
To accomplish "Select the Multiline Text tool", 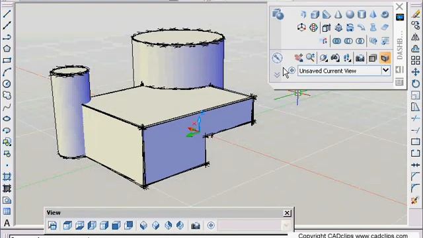I will point(7,223).
